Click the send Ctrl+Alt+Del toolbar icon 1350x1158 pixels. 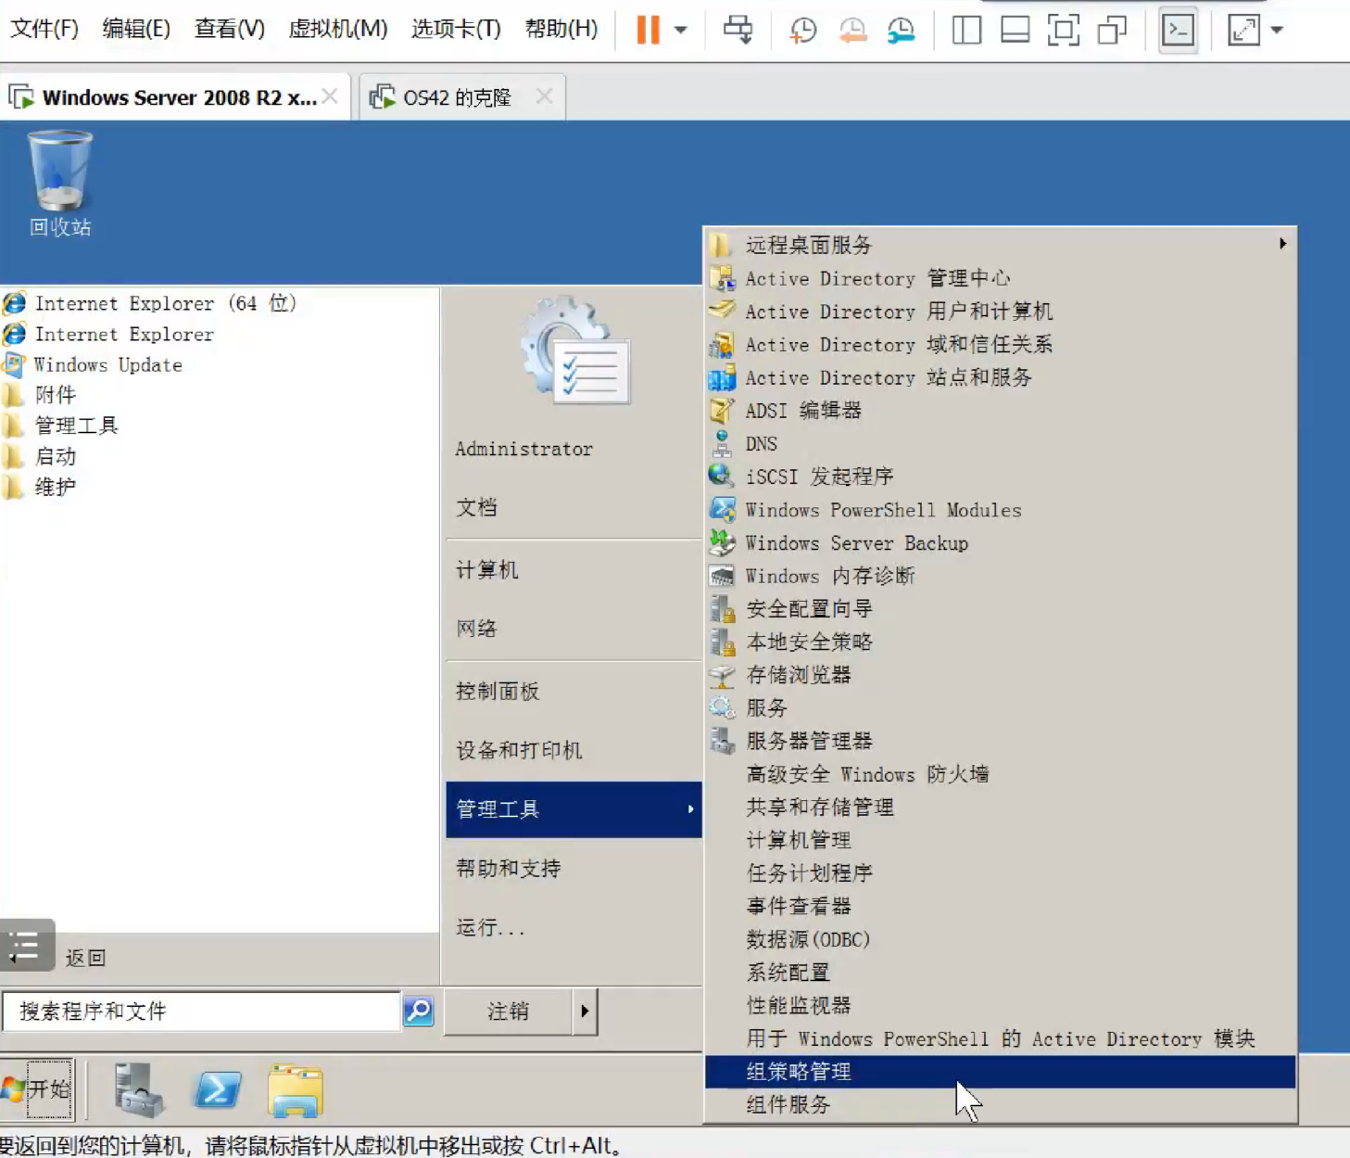pos(738,30)
